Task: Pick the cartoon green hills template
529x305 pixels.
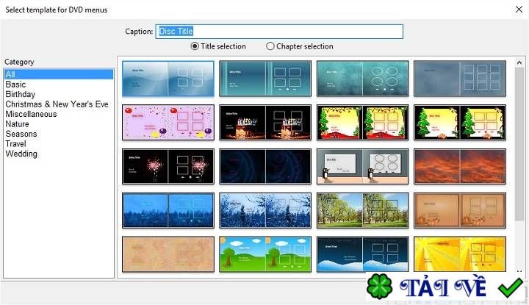Action: [265, 254]
